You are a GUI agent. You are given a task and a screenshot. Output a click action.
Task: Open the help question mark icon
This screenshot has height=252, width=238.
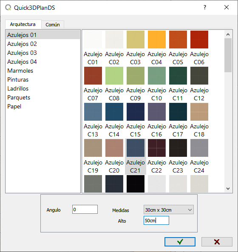[x=205, y=7]
